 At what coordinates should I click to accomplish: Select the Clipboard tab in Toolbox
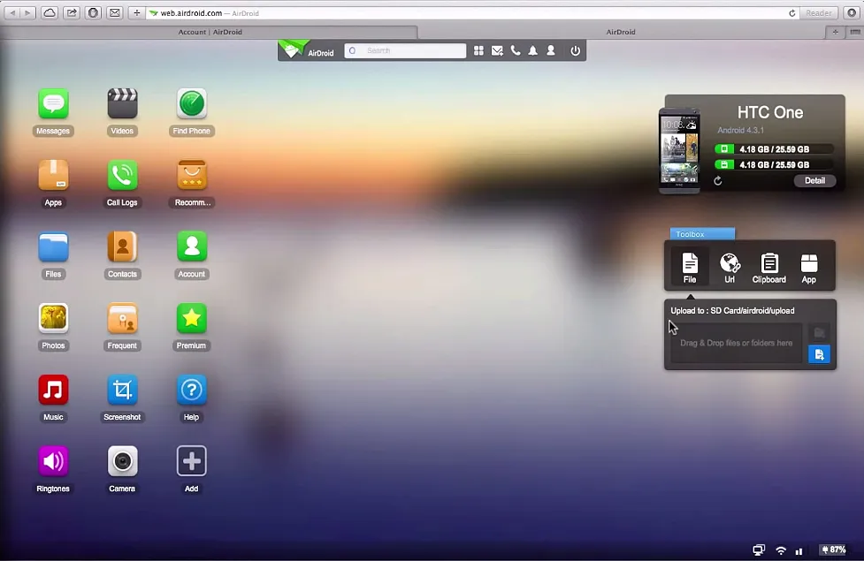769,268
